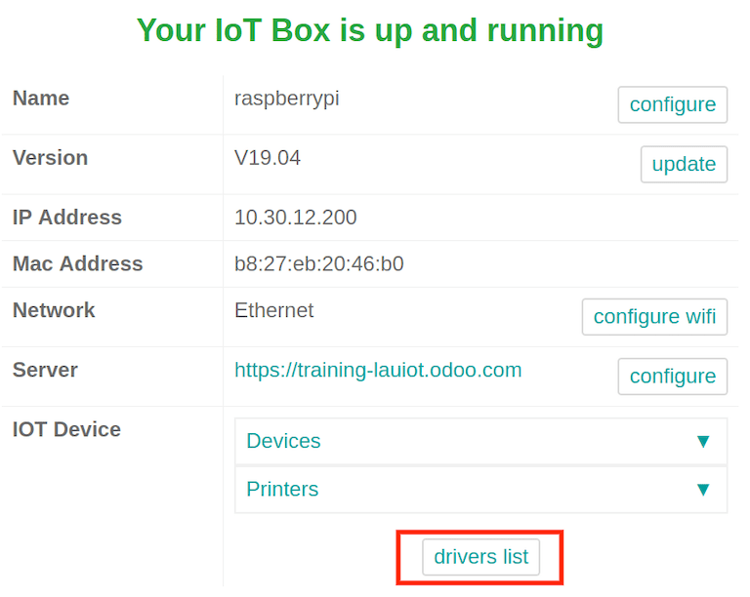Viewport: 750px width, 597px height.
Task: Click the IOT Device row label
Action: tap(66, 430)
